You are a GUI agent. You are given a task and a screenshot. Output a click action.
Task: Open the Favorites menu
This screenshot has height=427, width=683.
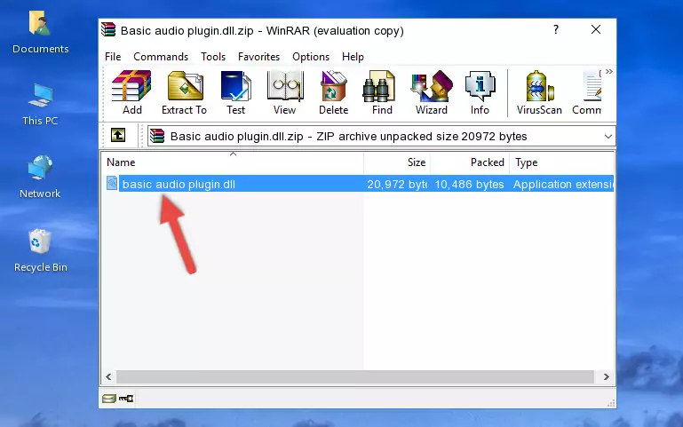(258, 57)
